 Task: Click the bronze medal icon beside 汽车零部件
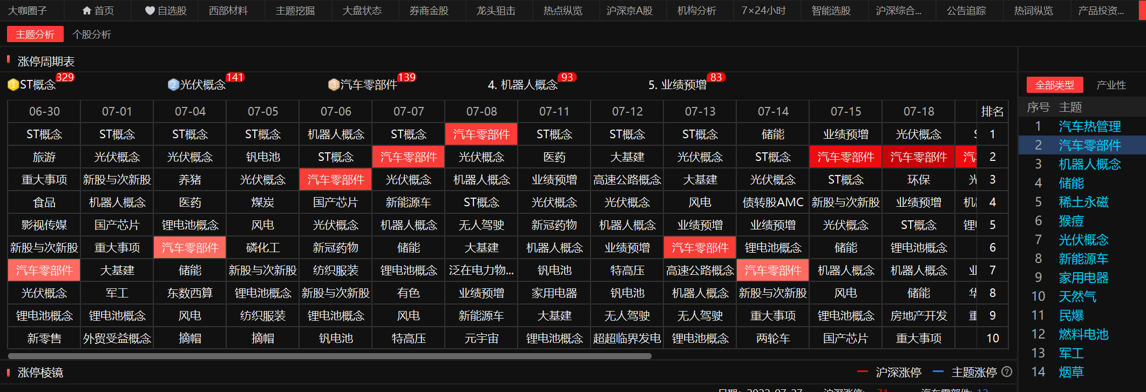[x=334, y=85]
